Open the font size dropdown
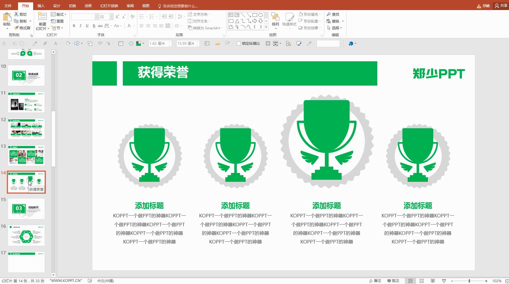 pyautogui.click(x=111, y=17)
